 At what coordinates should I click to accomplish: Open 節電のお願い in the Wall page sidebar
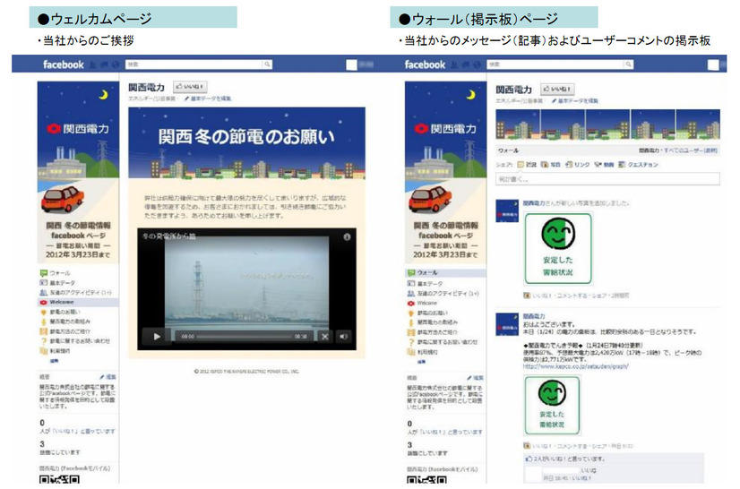point(427,313)
